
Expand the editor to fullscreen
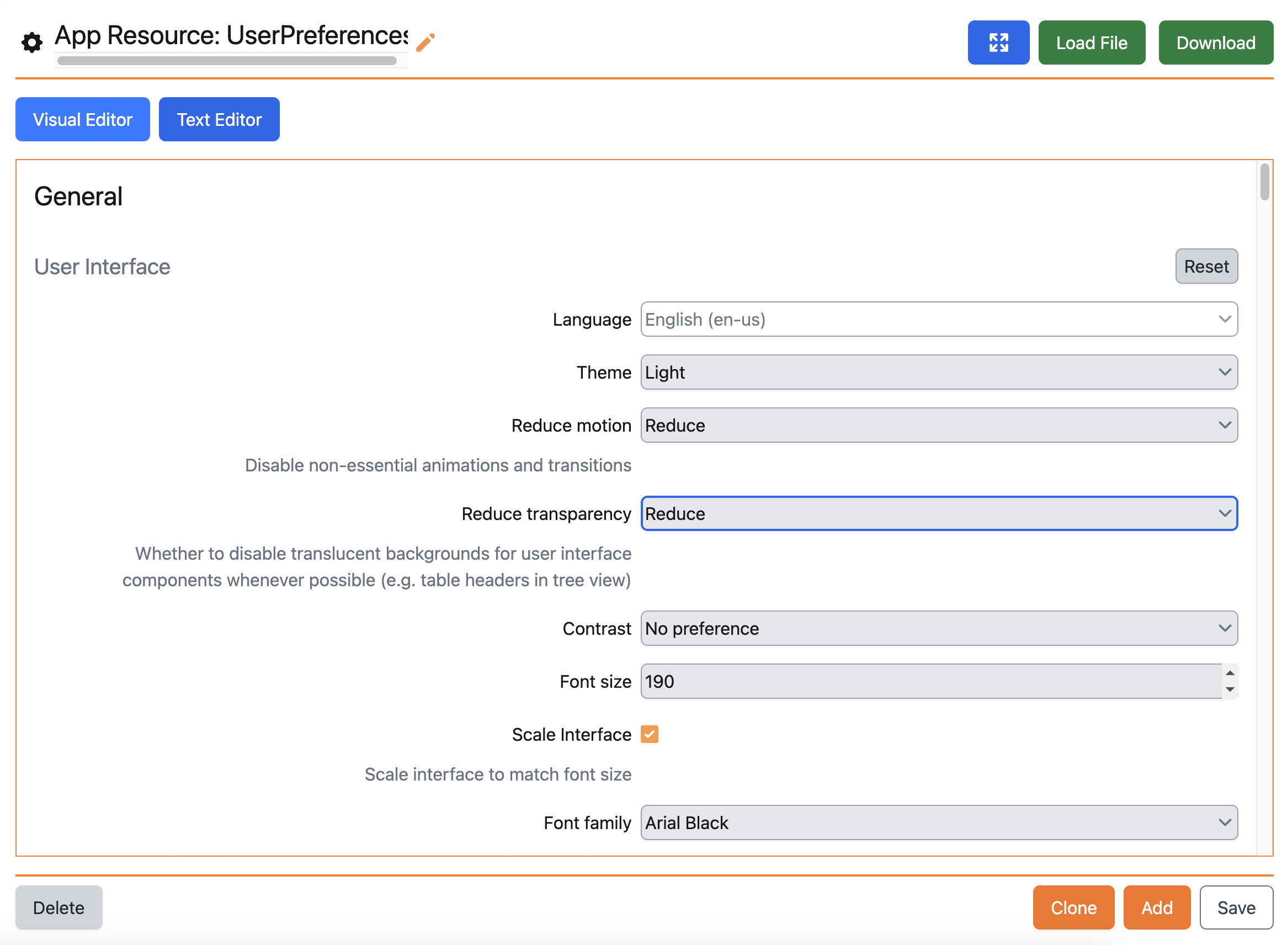(998, 42)
